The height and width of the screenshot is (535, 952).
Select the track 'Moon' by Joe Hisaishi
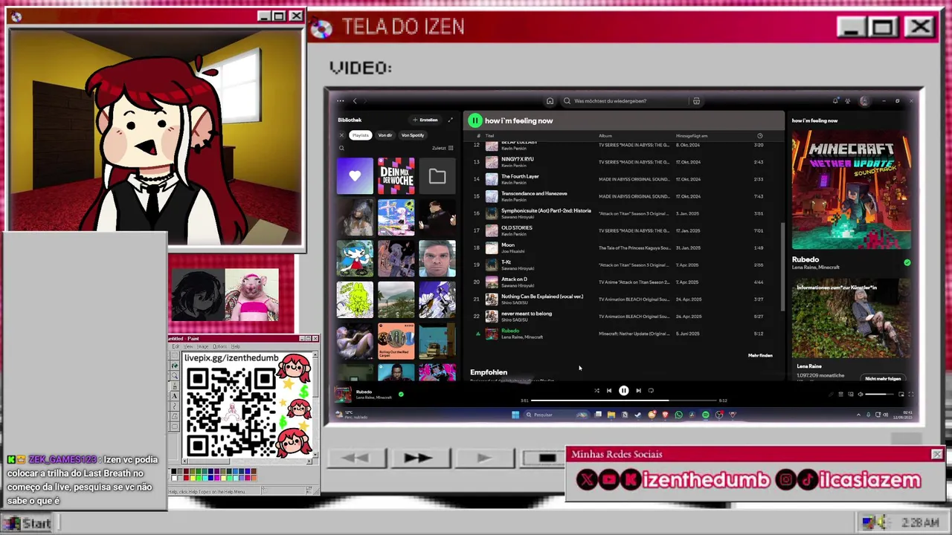(508, 244)
